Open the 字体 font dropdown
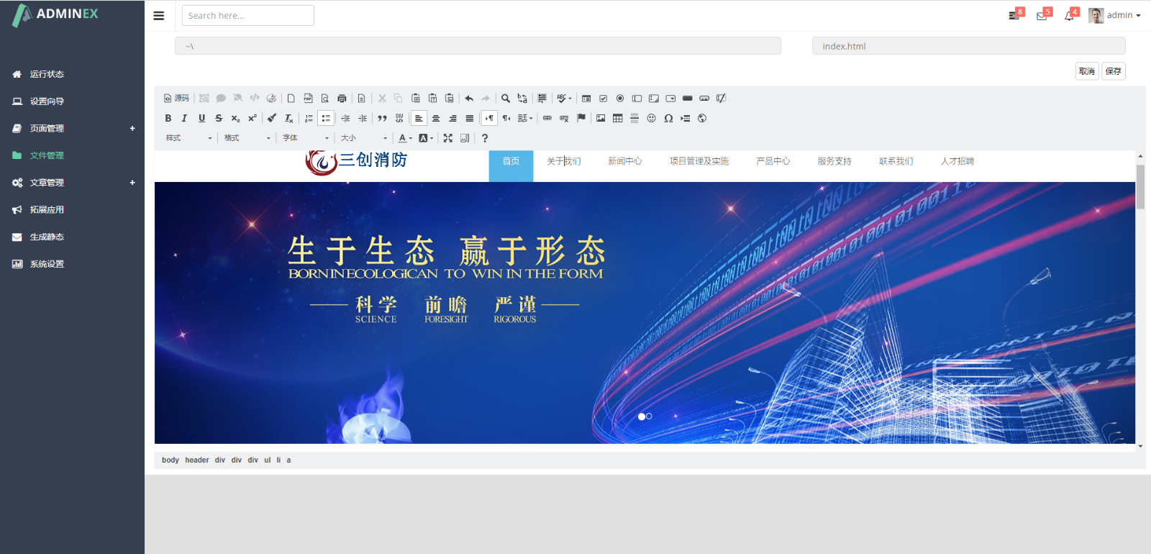 coord(306,138)
